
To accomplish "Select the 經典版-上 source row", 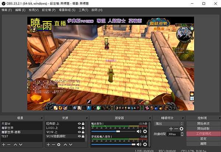I will (x=65, y=124).
